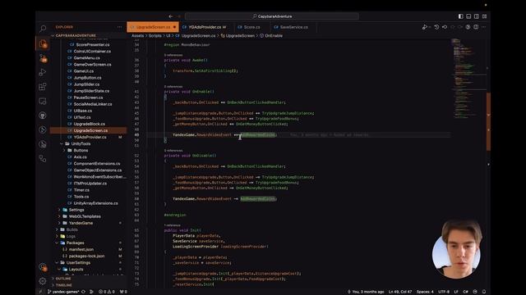Open the run options dropdown arrow
Viewport: 526px width, 295px height.
tap(430, 27)
